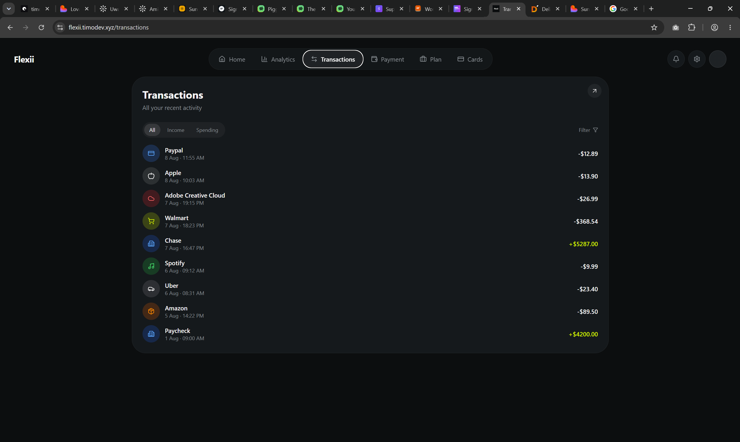Click the Spotify music note icon
The height and width of the screenshot is (442, 740).
[x=151, y=266]
